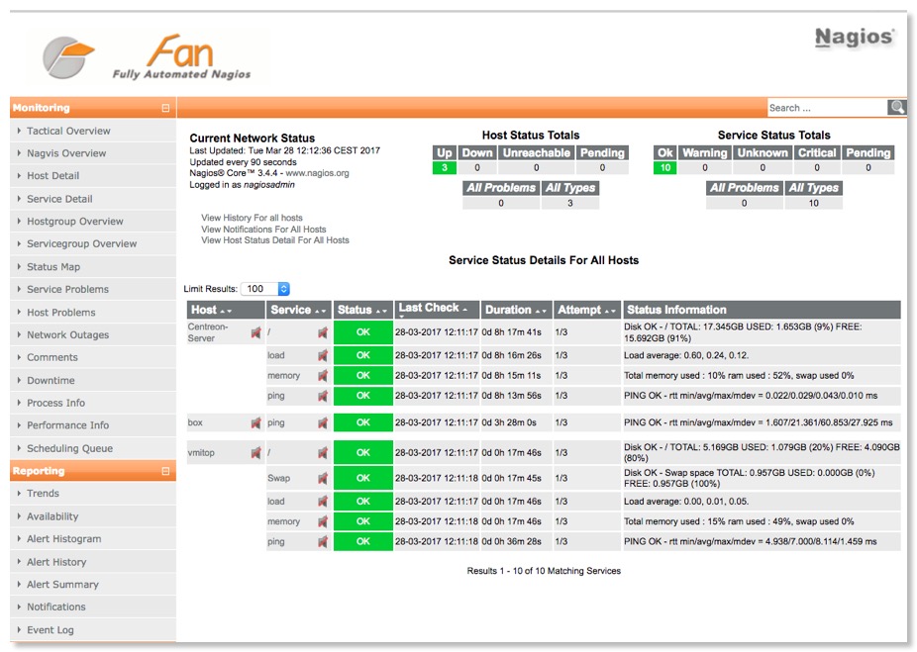917x652 pixels.
Task: Open the Limit Results dropdown
Action: point(267,289)
